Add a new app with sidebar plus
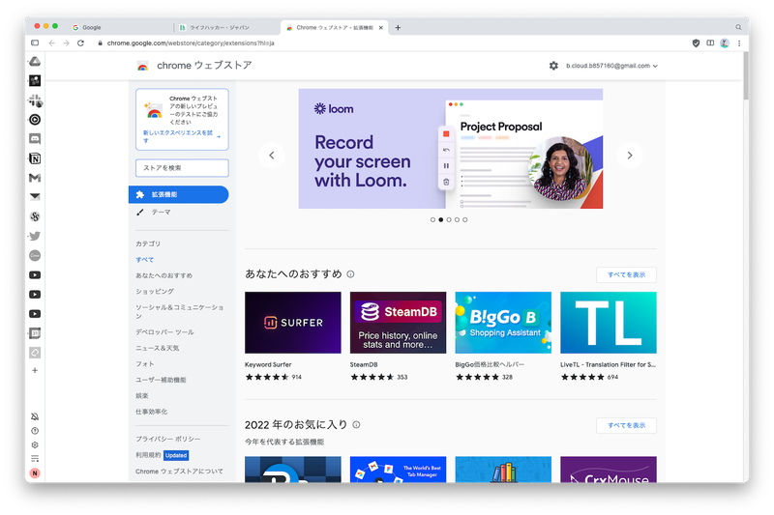 pyautogui.click(x=35, y=370)
